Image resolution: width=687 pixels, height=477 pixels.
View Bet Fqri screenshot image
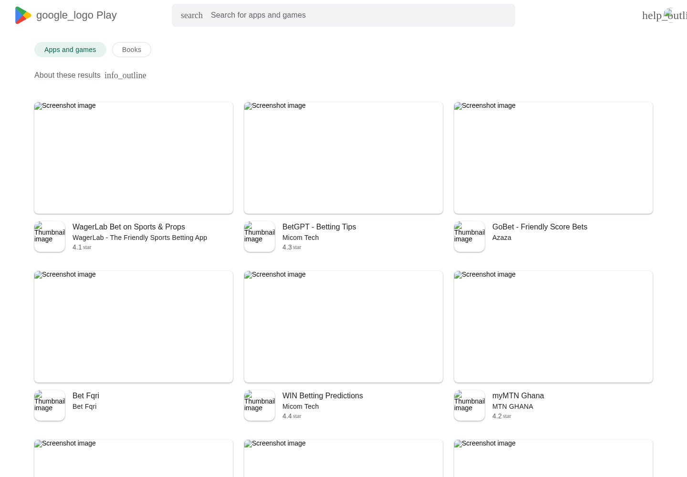pos(134,327)
